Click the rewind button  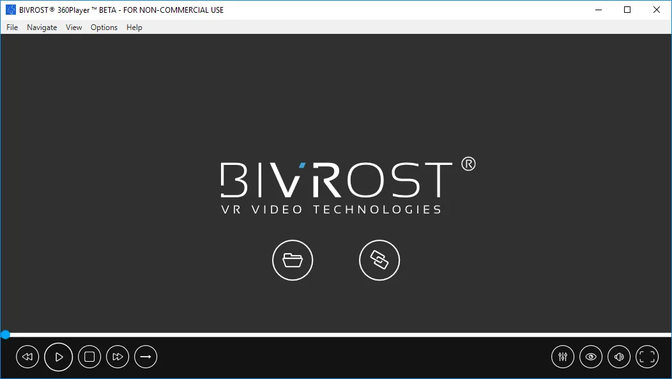tap(27, 357)
